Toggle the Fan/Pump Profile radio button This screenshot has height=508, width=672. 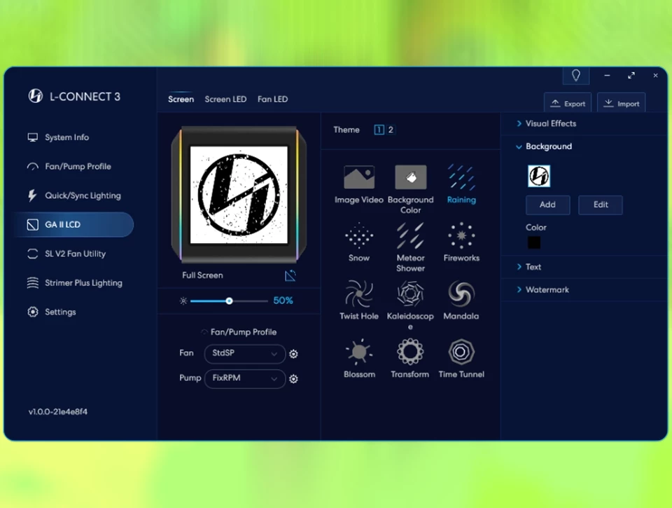coord(204,332)
